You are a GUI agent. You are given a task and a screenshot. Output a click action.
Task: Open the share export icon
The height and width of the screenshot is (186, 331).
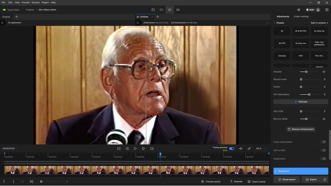click(325, 180)
